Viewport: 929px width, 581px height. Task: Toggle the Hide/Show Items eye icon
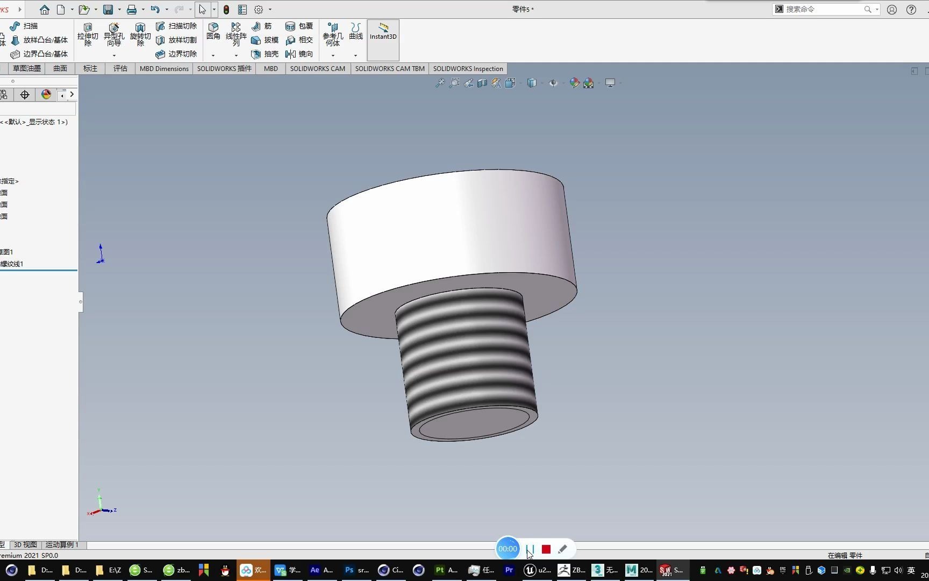(x=553, y=83)
